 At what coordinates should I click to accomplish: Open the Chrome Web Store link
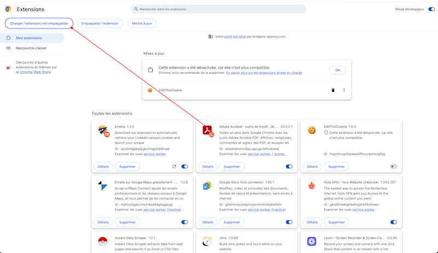coord(35,72)
